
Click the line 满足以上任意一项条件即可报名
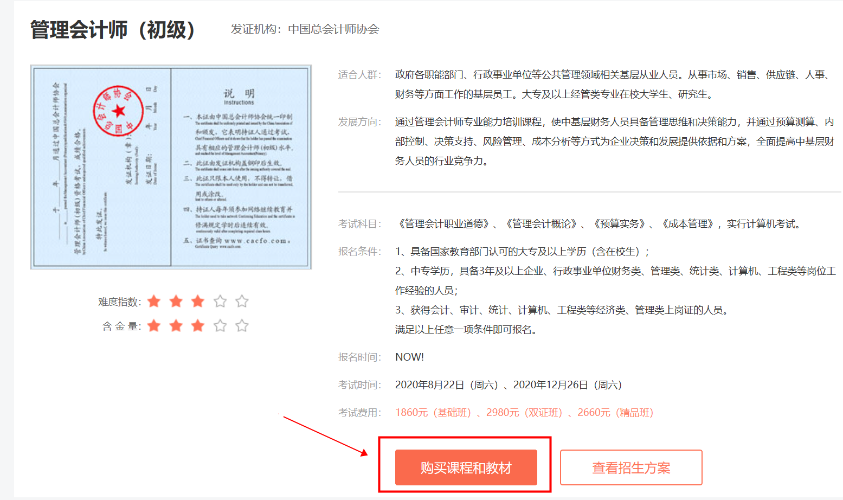[x=467, y=330]
